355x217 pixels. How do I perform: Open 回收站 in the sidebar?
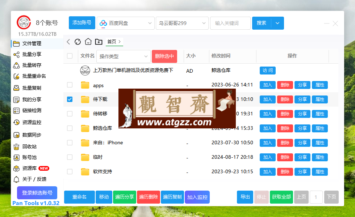tap(29, 147)
